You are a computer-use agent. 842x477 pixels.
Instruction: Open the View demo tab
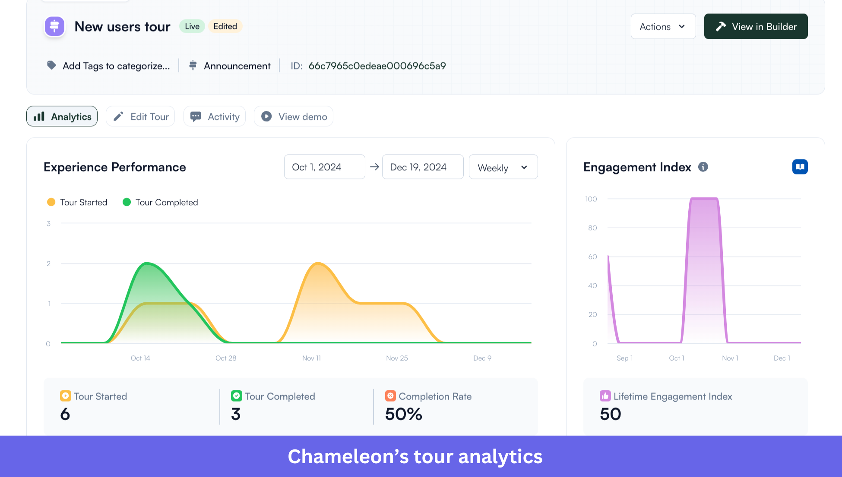click(294, 116)
